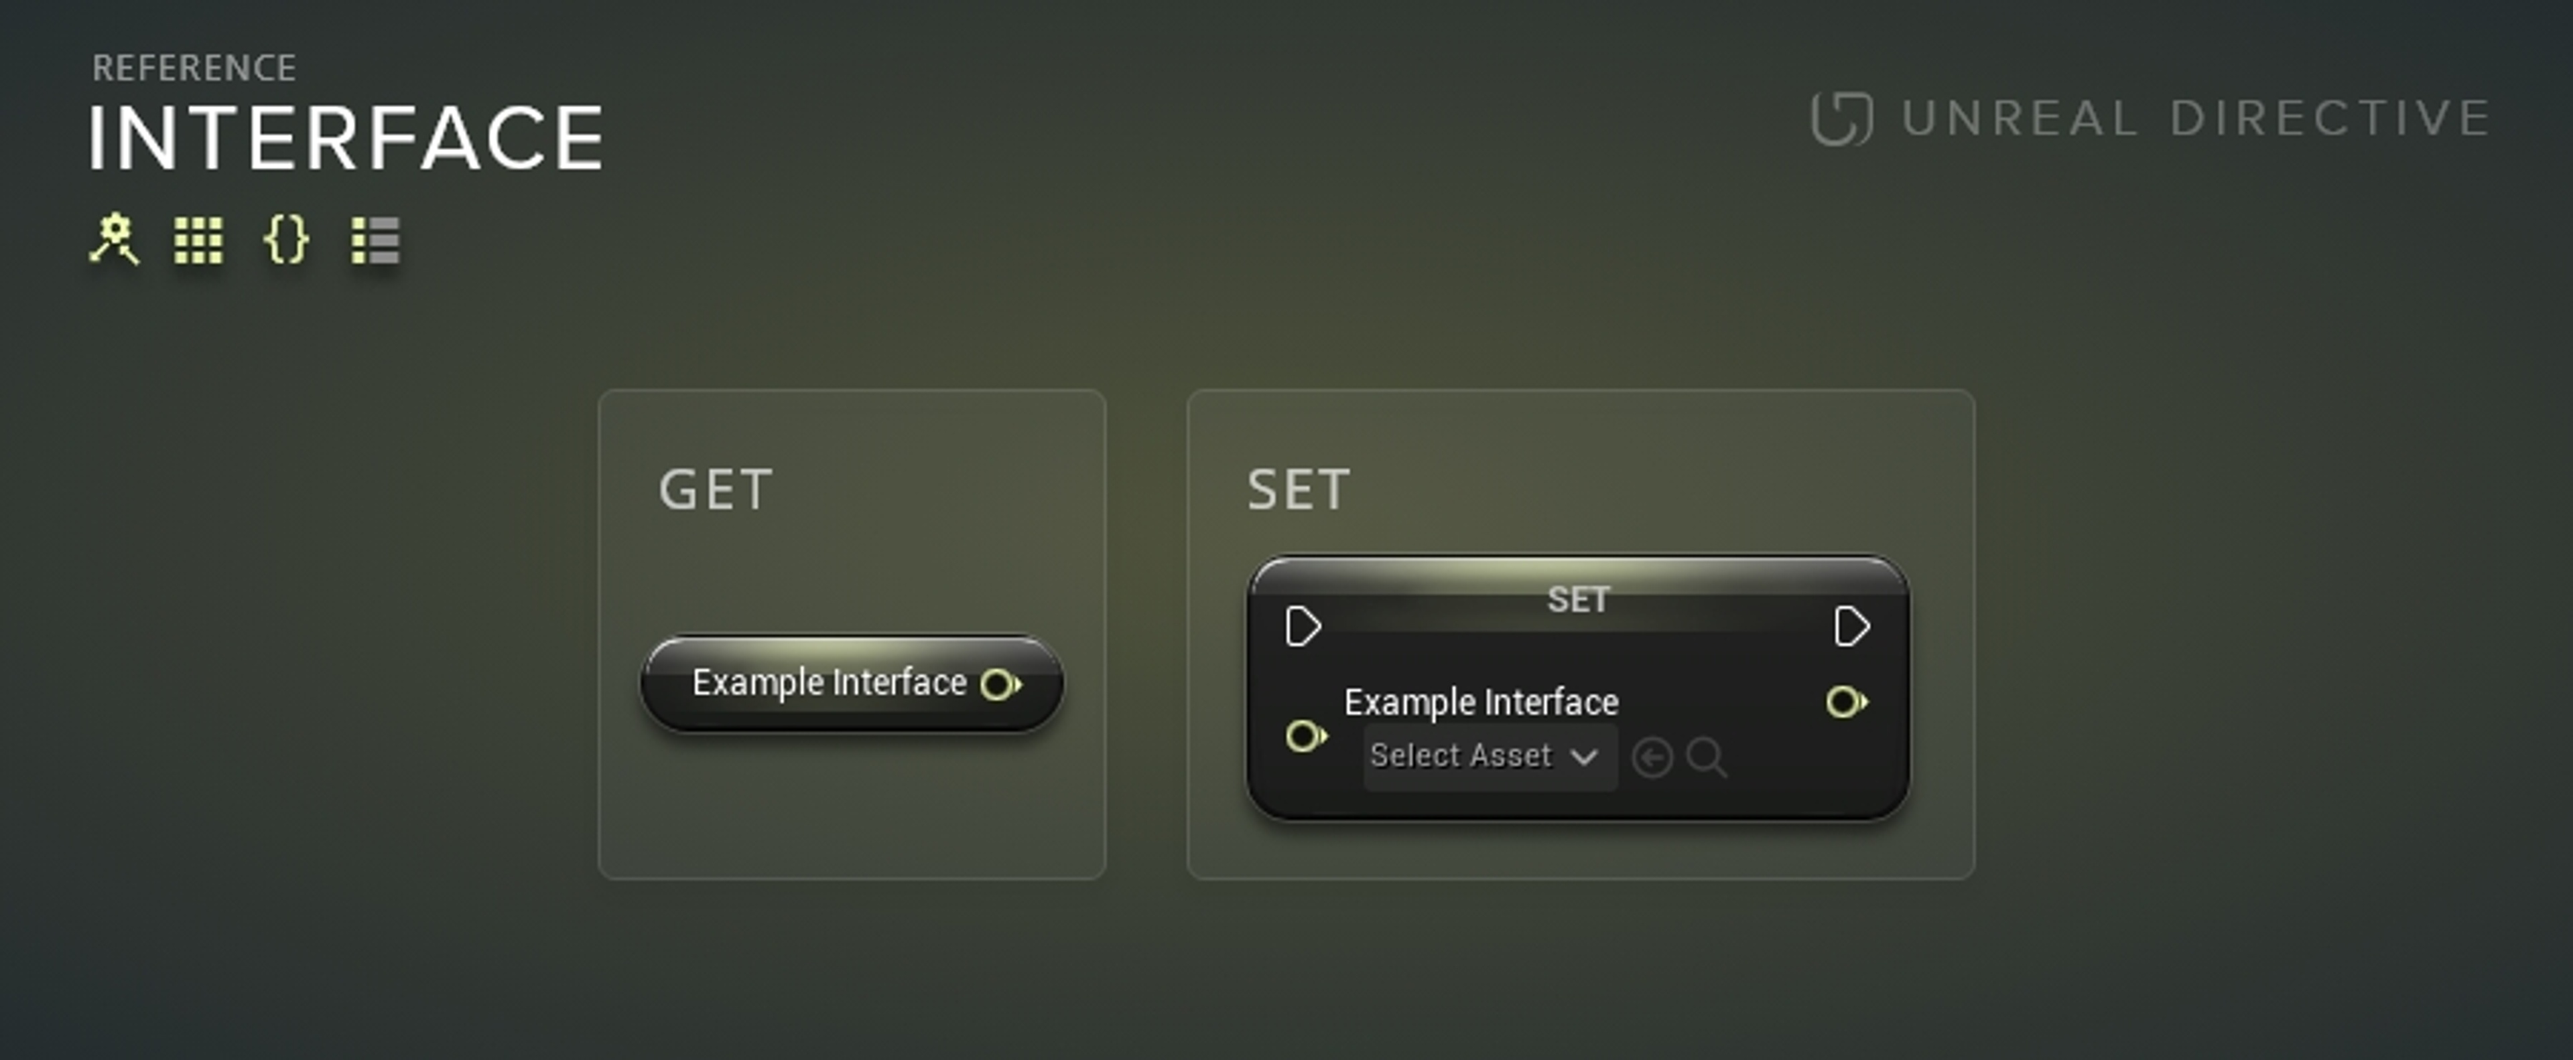
Task: Click the GET panel heading
Action: tap(715, 489)
